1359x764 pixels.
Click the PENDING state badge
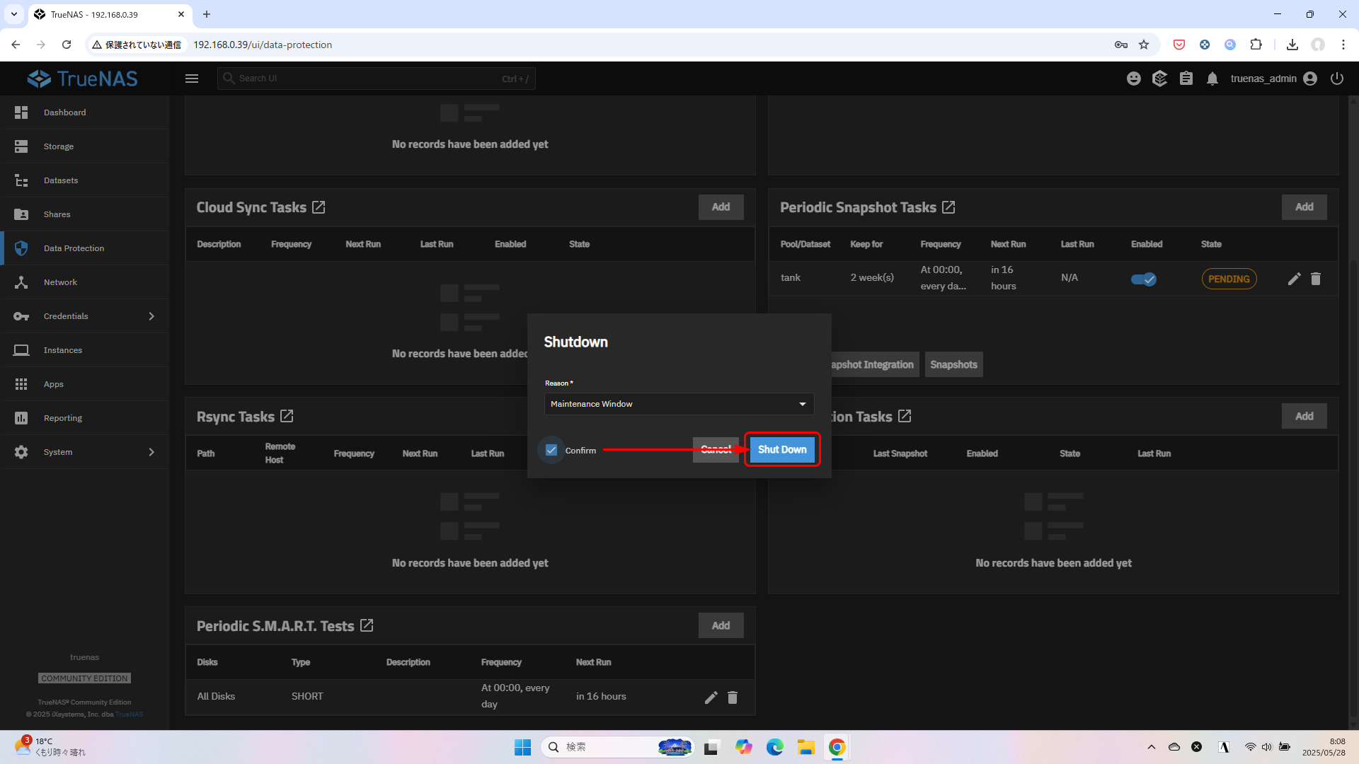(1229, 279)
